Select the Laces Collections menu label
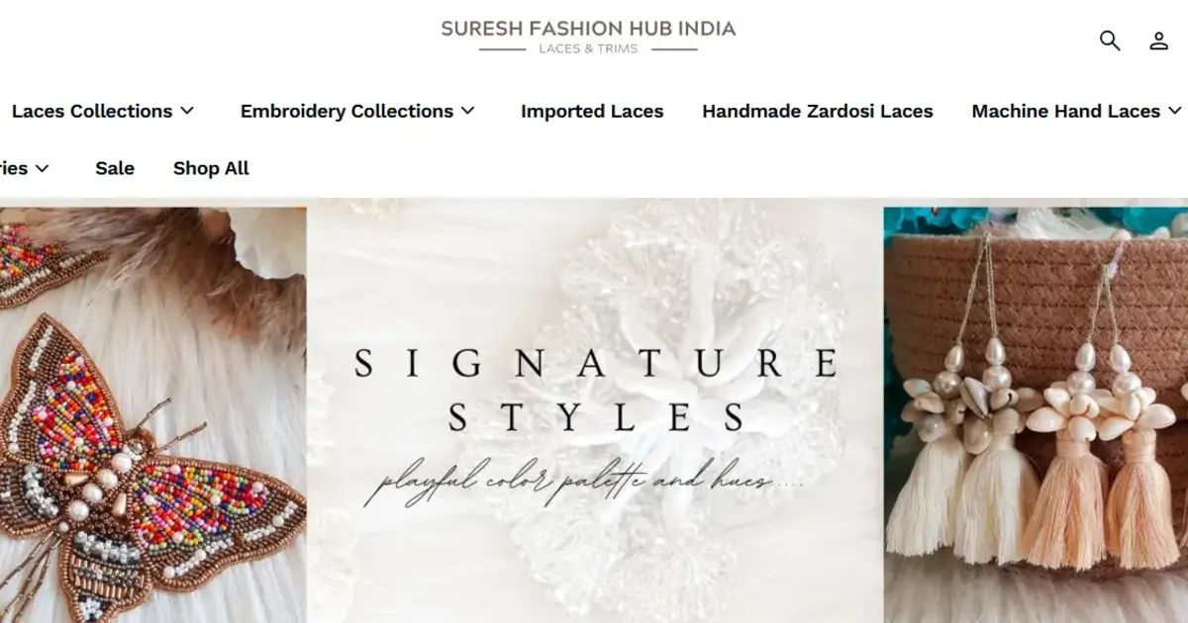The image size is (1188, 623). [x=92, y=112]
